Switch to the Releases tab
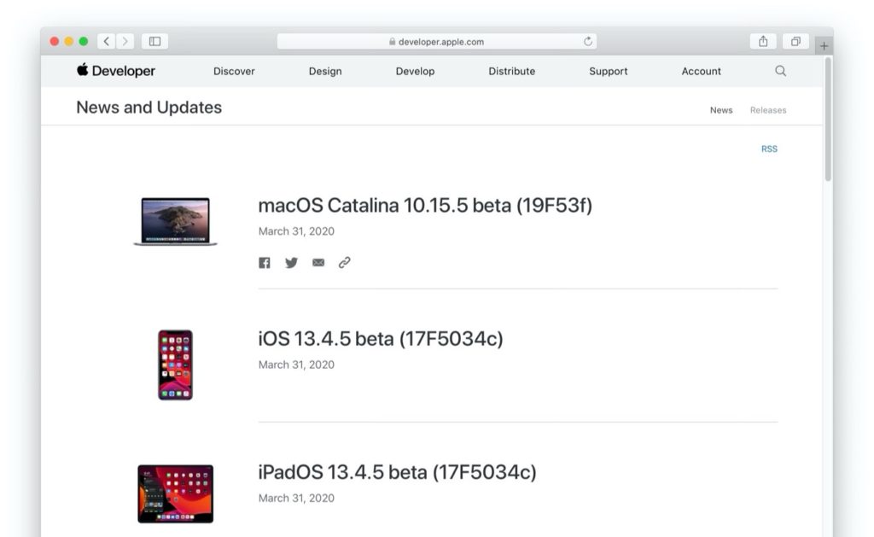The width and height of the screenshot is (874, 537). (x=768, y=110)
